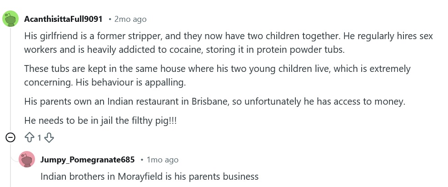The image size is (448, 187).
Task: Click the reply text about Indian brothers
Action: (149, 177)
